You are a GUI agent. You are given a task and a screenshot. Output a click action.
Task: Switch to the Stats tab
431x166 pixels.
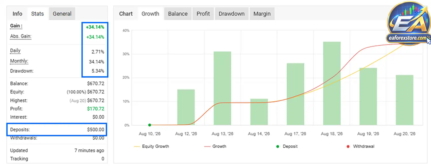pyautogui.click(x=37, y=14)
